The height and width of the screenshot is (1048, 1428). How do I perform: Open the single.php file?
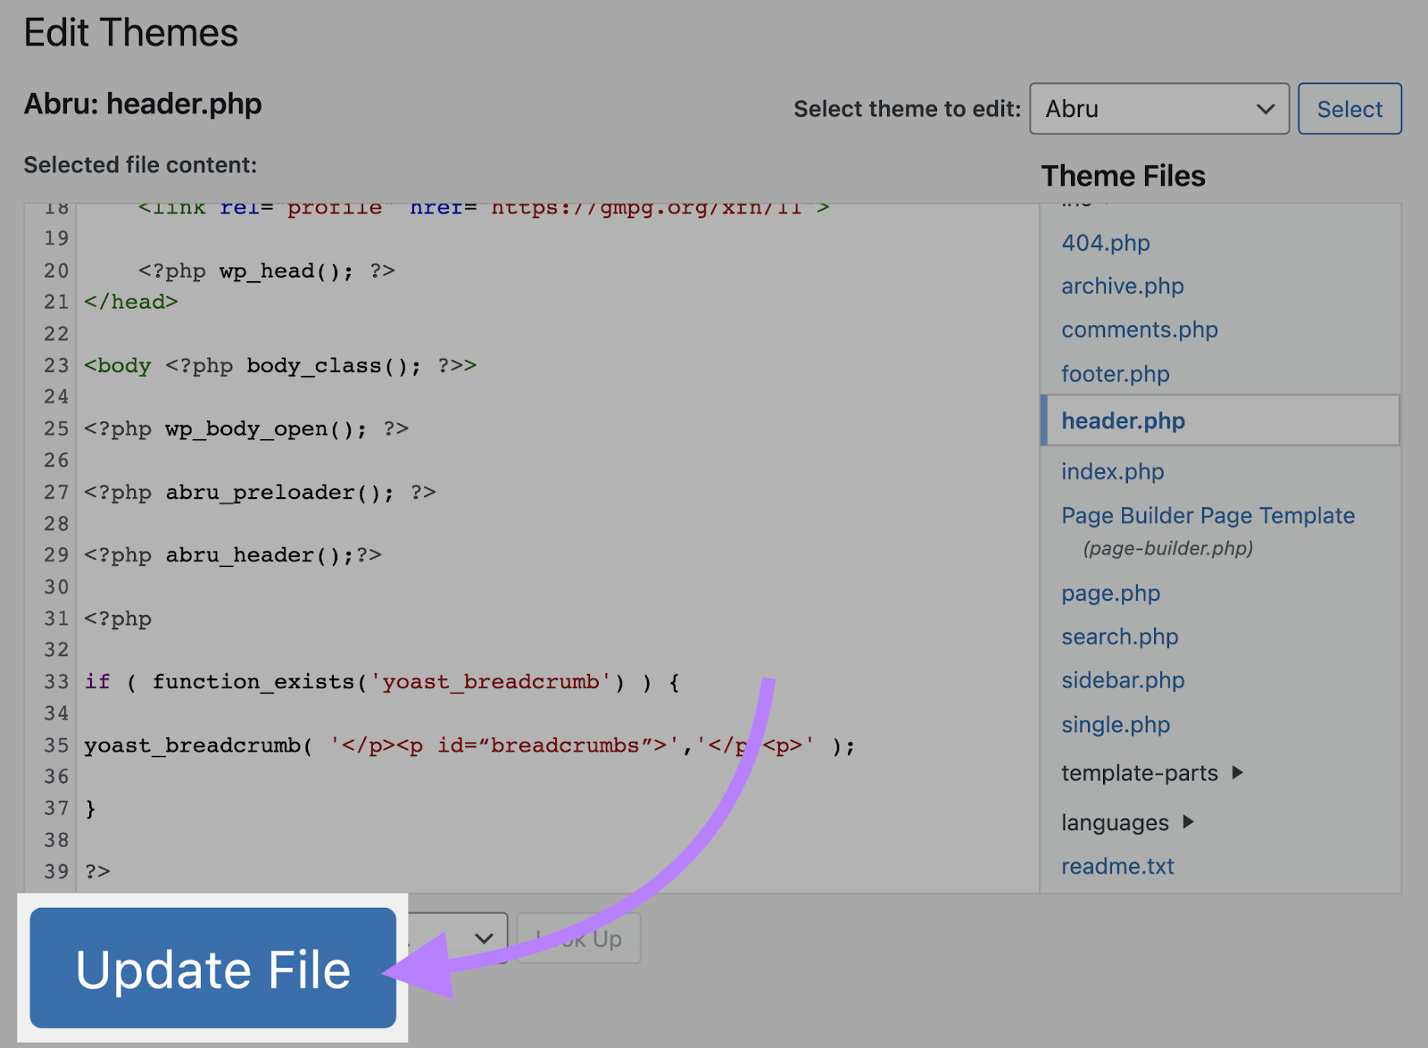[1115, 725]
